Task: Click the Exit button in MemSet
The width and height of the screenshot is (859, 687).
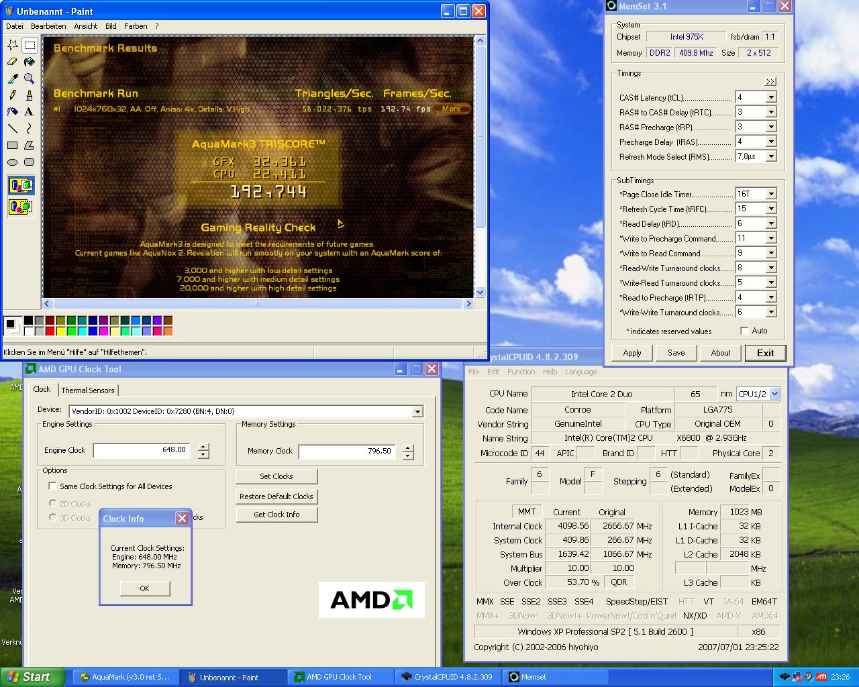Action: click(766, 353)
